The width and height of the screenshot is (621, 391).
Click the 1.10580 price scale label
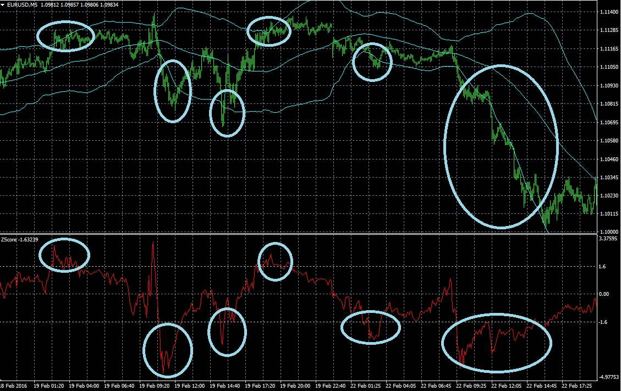click(608, 141)
